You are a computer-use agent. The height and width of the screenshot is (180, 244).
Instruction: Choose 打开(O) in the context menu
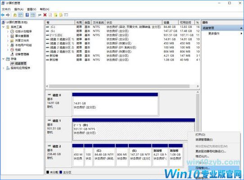(200, 135)
